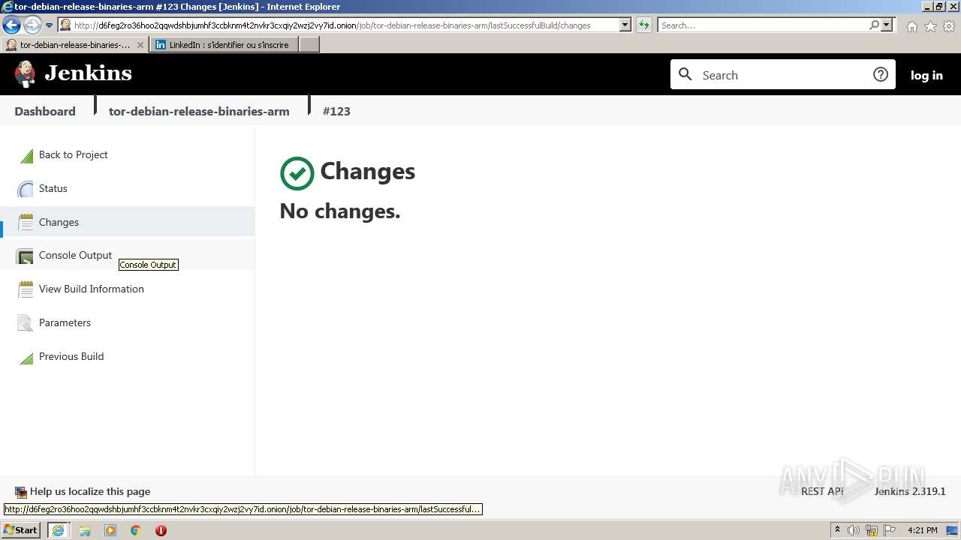This screenshot has width=961, height=540.
Task: Open the REST API link
Action: pos(822,491)
